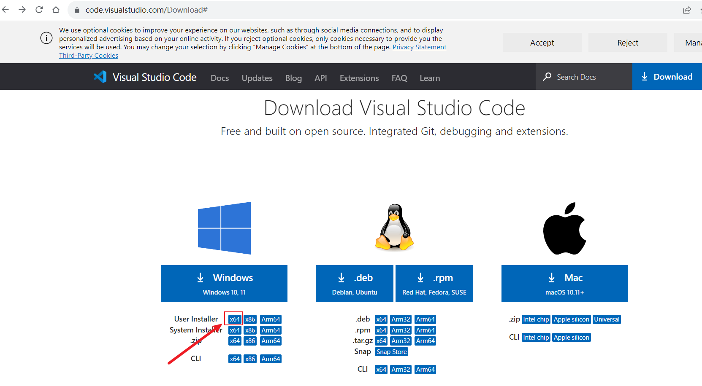The width and height of the screenshot is (702, 386).
Task: Focus the Search Docs input field
Action: (x=584, y=77)
